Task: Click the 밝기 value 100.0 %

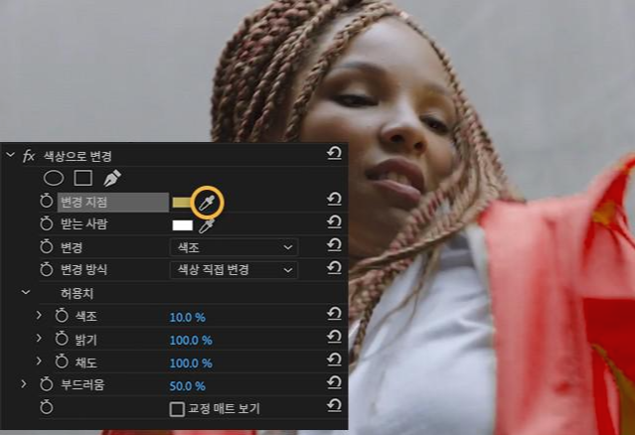Action: click(x=191, y=341)
